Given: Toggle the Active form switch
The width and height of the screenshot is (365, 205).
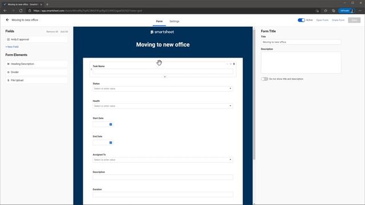Looking at the screenshot, I should (301, 20).
